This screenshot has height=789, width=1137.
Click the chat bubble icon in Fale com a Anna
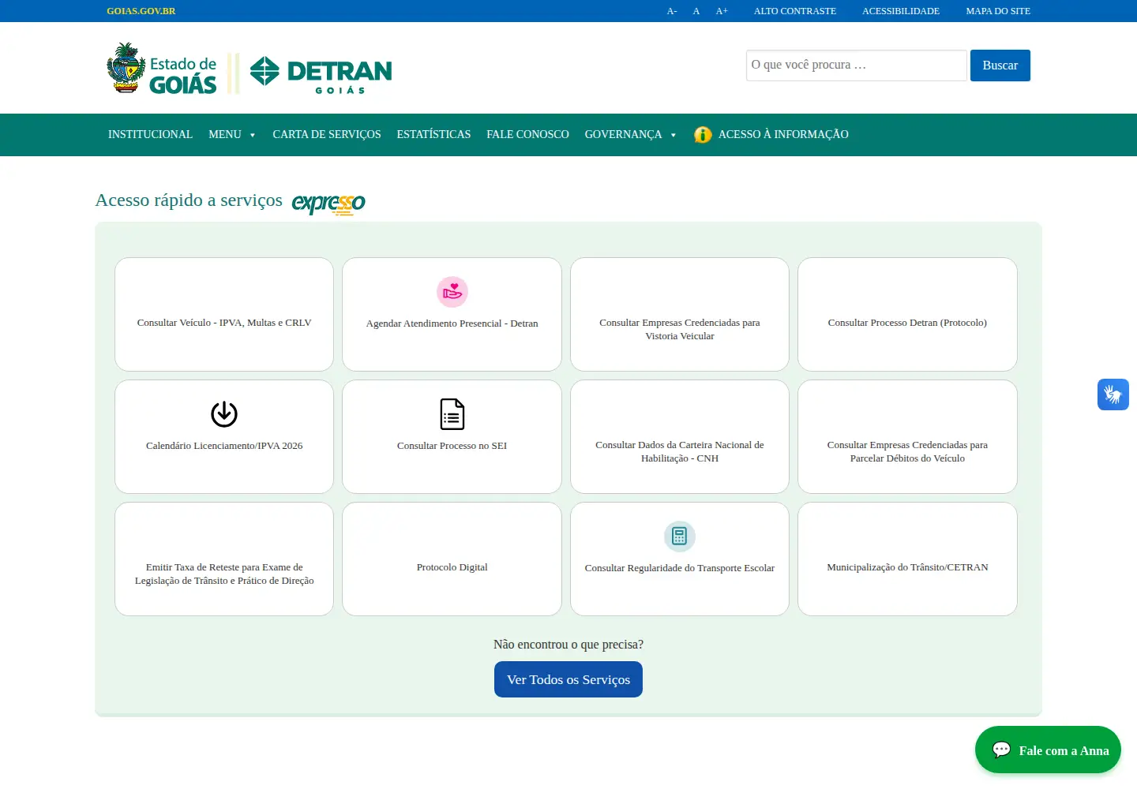tap(1002, 750)
